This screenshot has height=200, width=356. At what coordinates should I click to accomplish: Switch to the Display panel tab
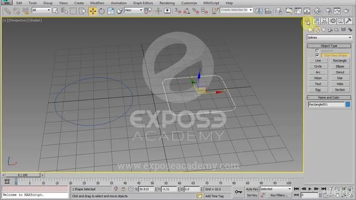[340, 21]
